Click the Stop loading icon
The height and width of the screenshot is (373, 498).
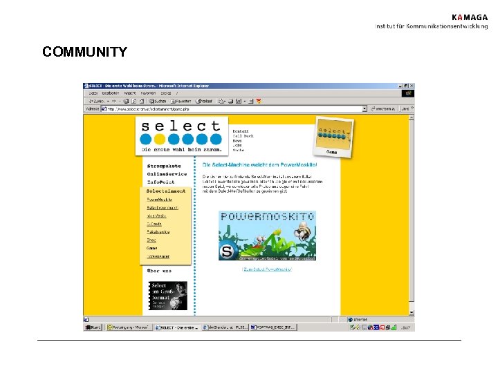126,101
